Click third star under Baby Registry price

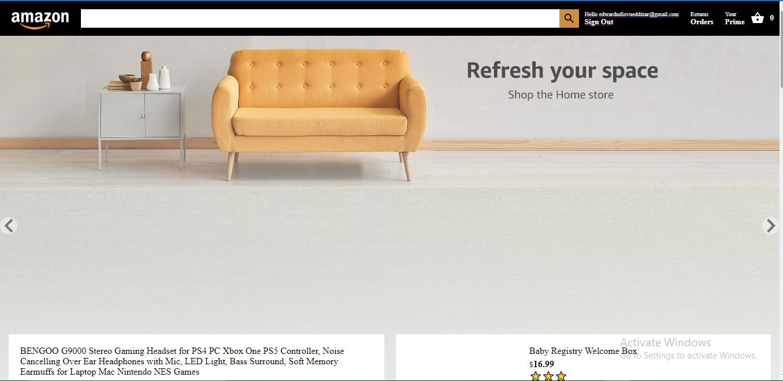[x=561, y=376]
